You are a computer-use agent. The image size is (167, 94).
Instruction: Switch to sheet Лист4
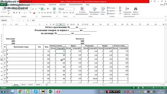(x=38, y=85)
